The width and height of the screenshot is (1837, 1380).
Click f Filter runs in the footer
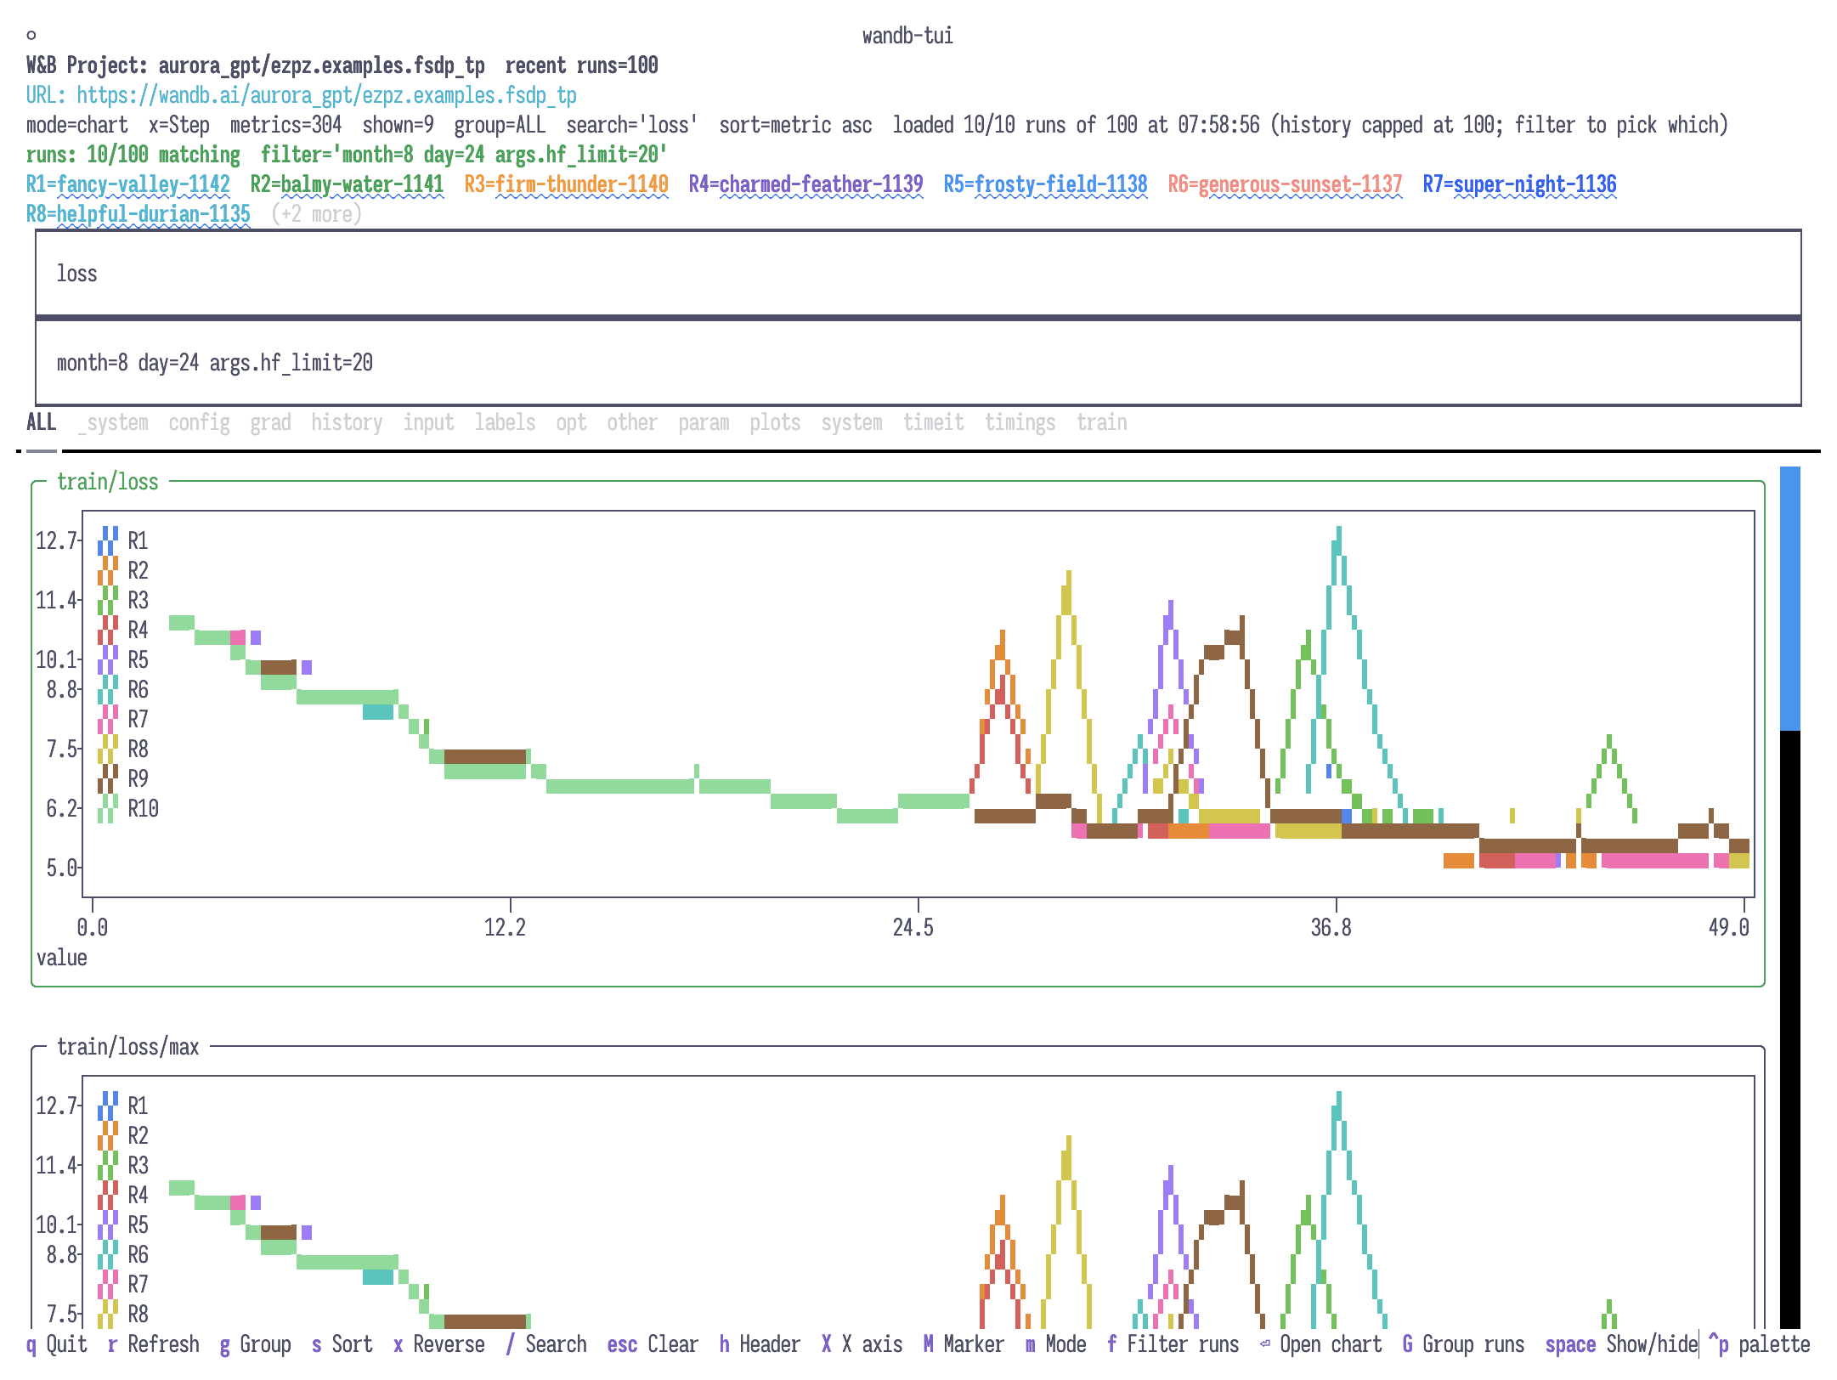pyautogui.click(x=1173, y=1344)
